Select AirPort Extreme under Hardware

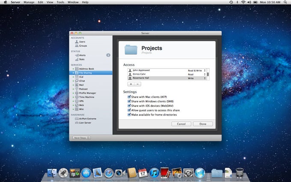[85, 119]
